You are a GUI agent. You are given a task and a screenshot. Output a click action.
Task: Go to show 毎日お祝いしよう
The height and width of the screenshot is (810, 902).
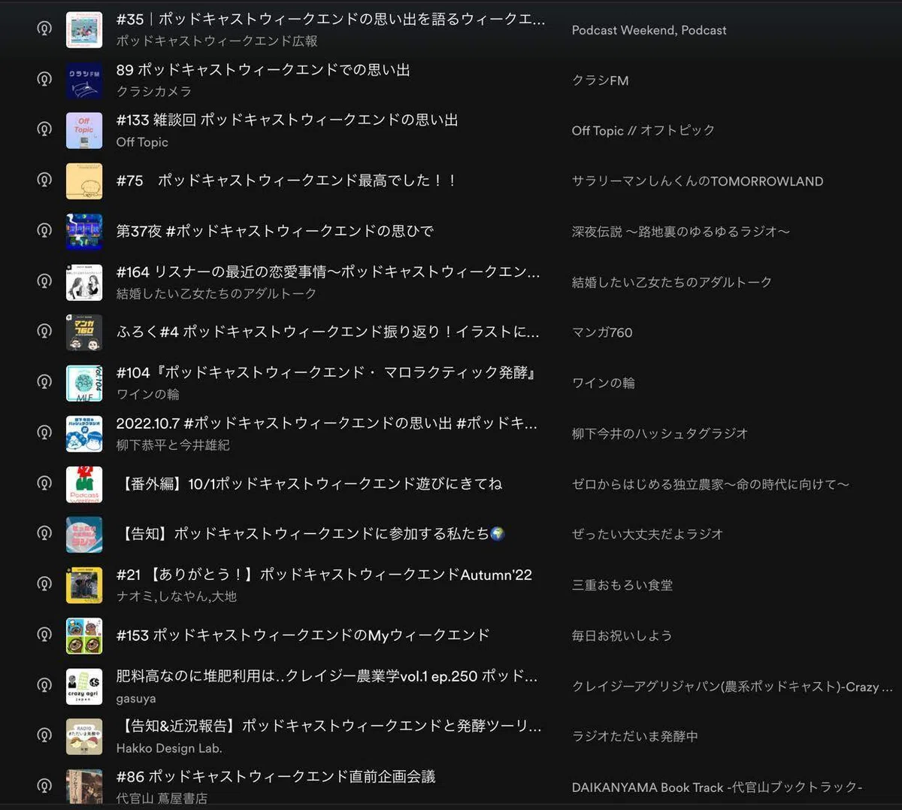622,636
